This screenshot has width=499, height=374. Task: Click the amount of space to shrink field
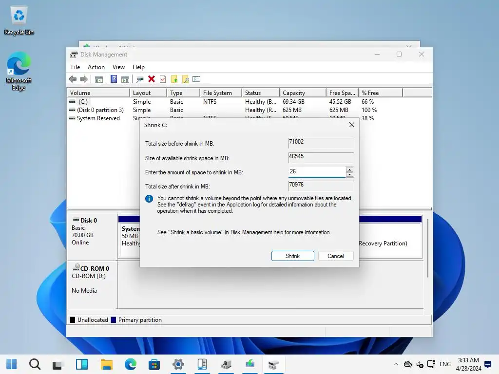pyautogui.click(x=317, y=172)
